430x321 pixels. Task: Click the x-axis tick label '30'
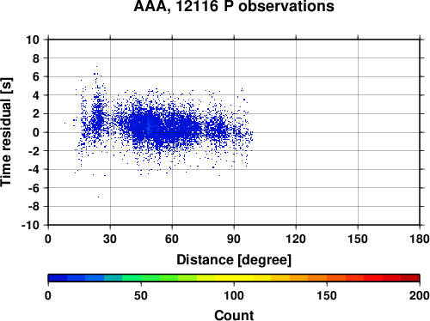tap(110, 239)
